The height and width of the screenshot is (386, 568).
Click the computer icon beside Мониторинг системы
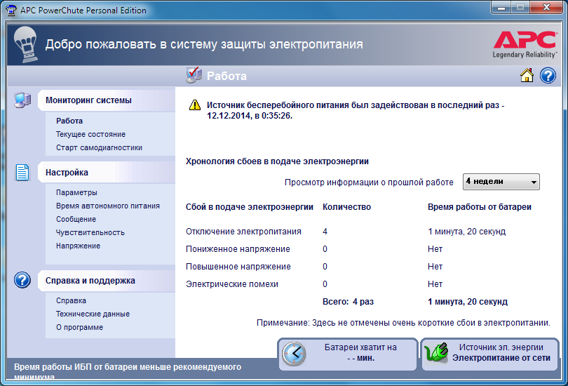coord(22,100)
